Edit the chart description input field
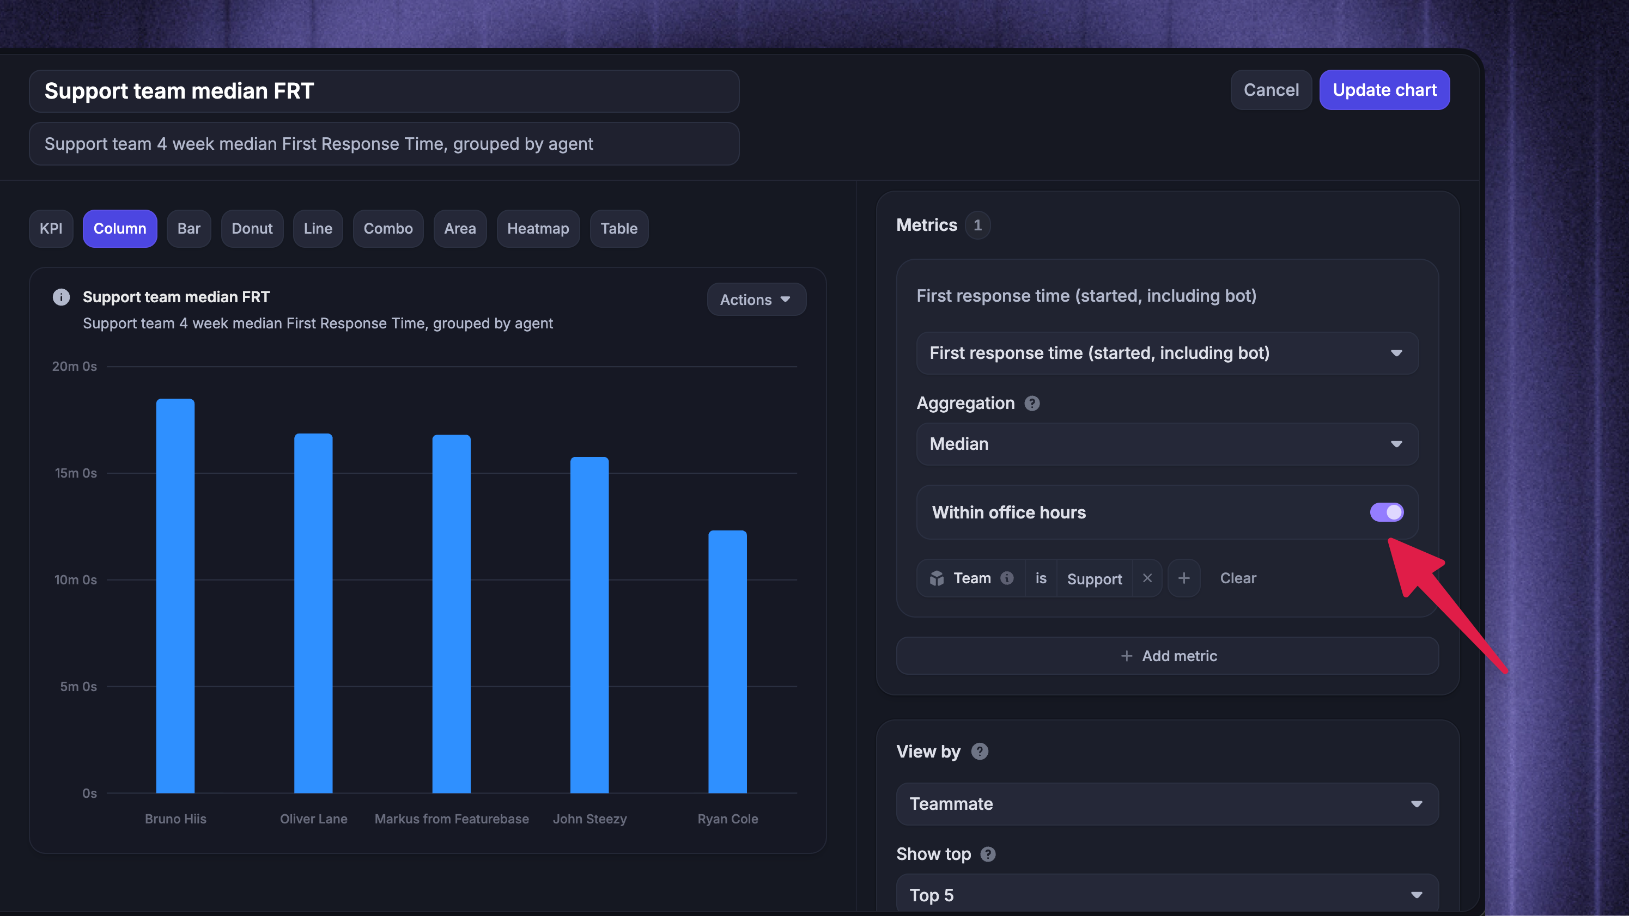 coord(385,144)
